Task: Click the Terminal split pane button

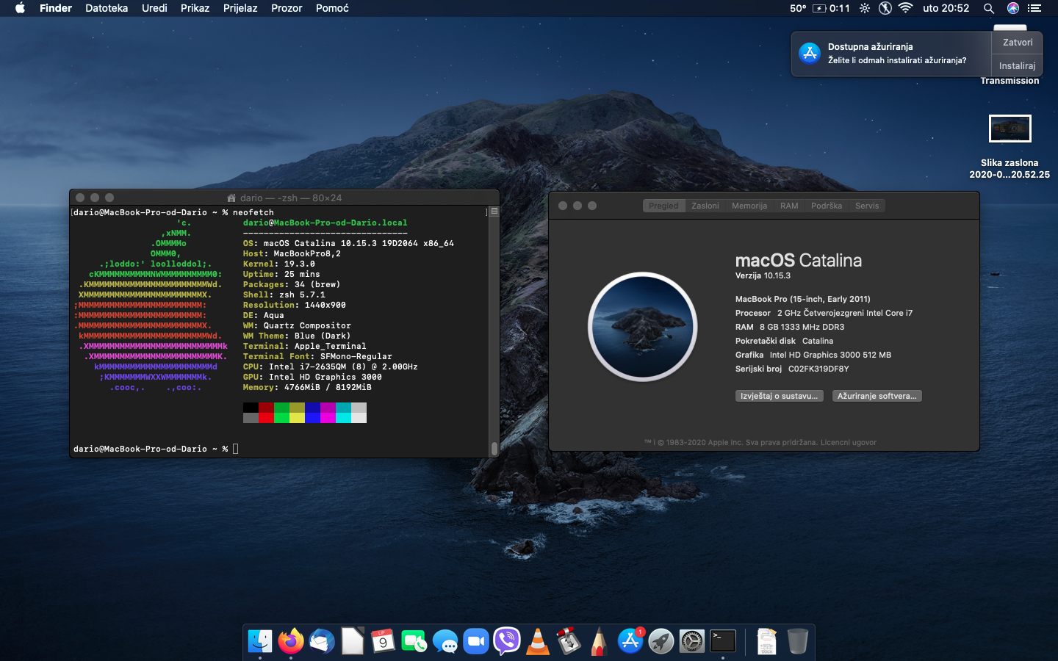Action: click(494, 212)
